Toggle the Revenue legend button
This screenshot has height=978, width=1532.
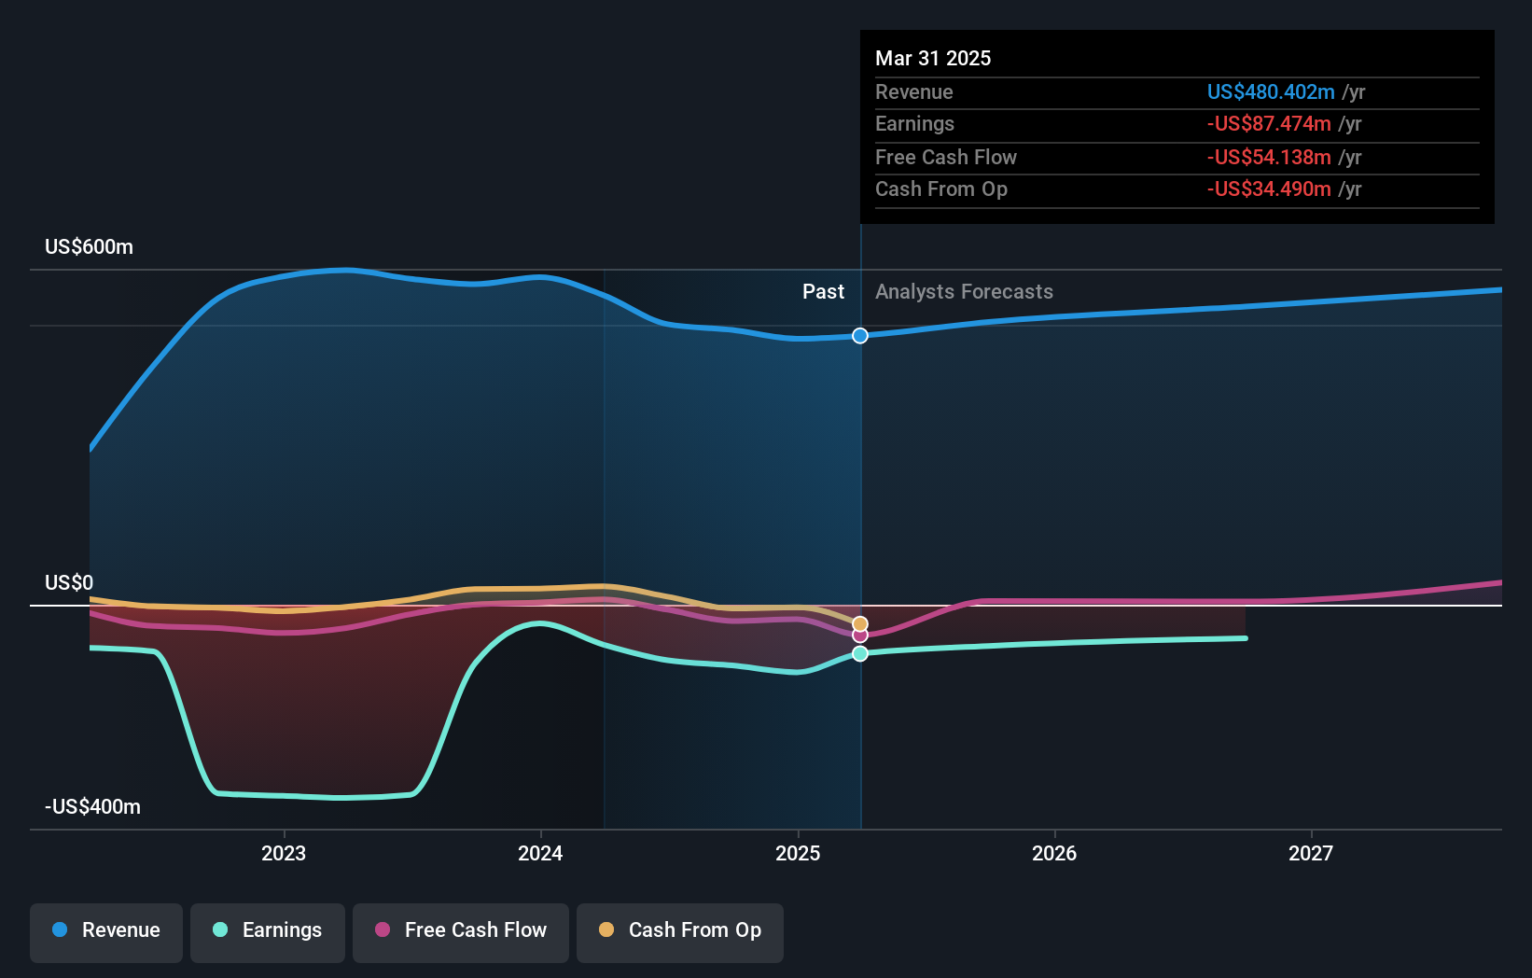(x=106, y=932)
